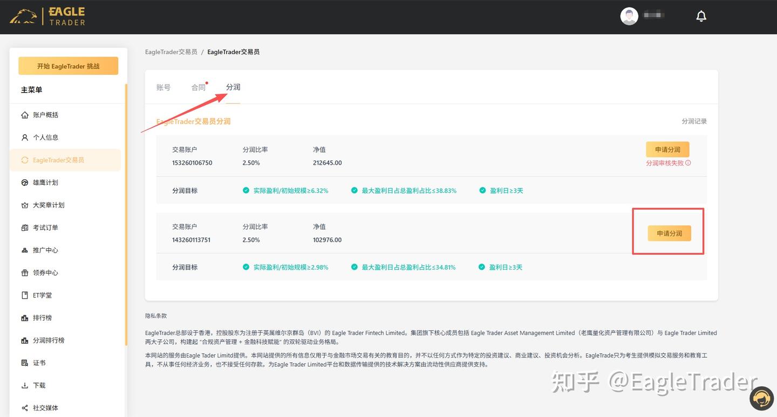View the 排行榜 ranking icon
The height and width of the screenshot is (417, 777).
(x=24, y=317)
